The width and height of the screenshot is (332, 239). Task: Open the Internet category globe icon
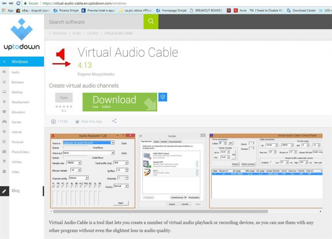(x=4, y=132)
